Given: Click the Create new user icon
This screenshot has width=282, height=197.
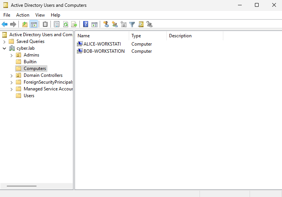Looking at the screenshot, I should click(x=106, y=24).
